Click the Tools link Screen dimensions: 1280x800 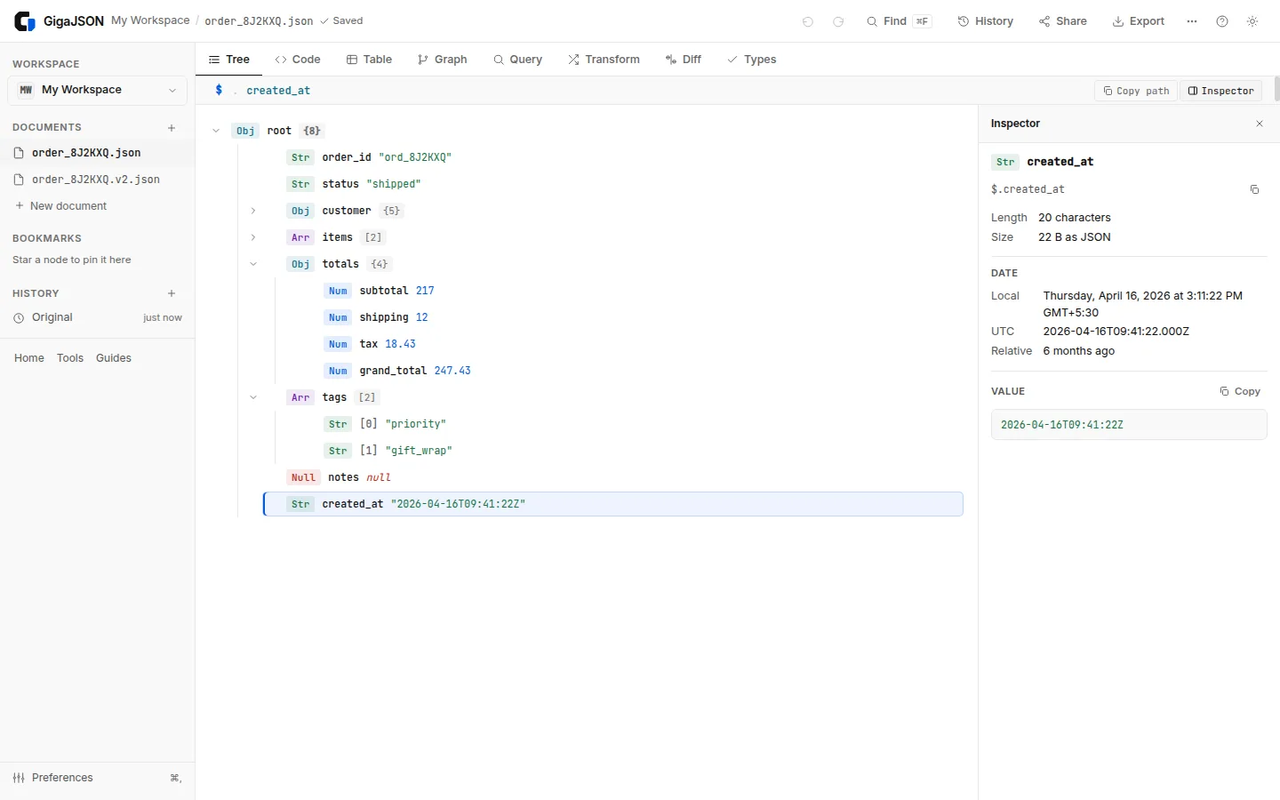pos(70,358)
